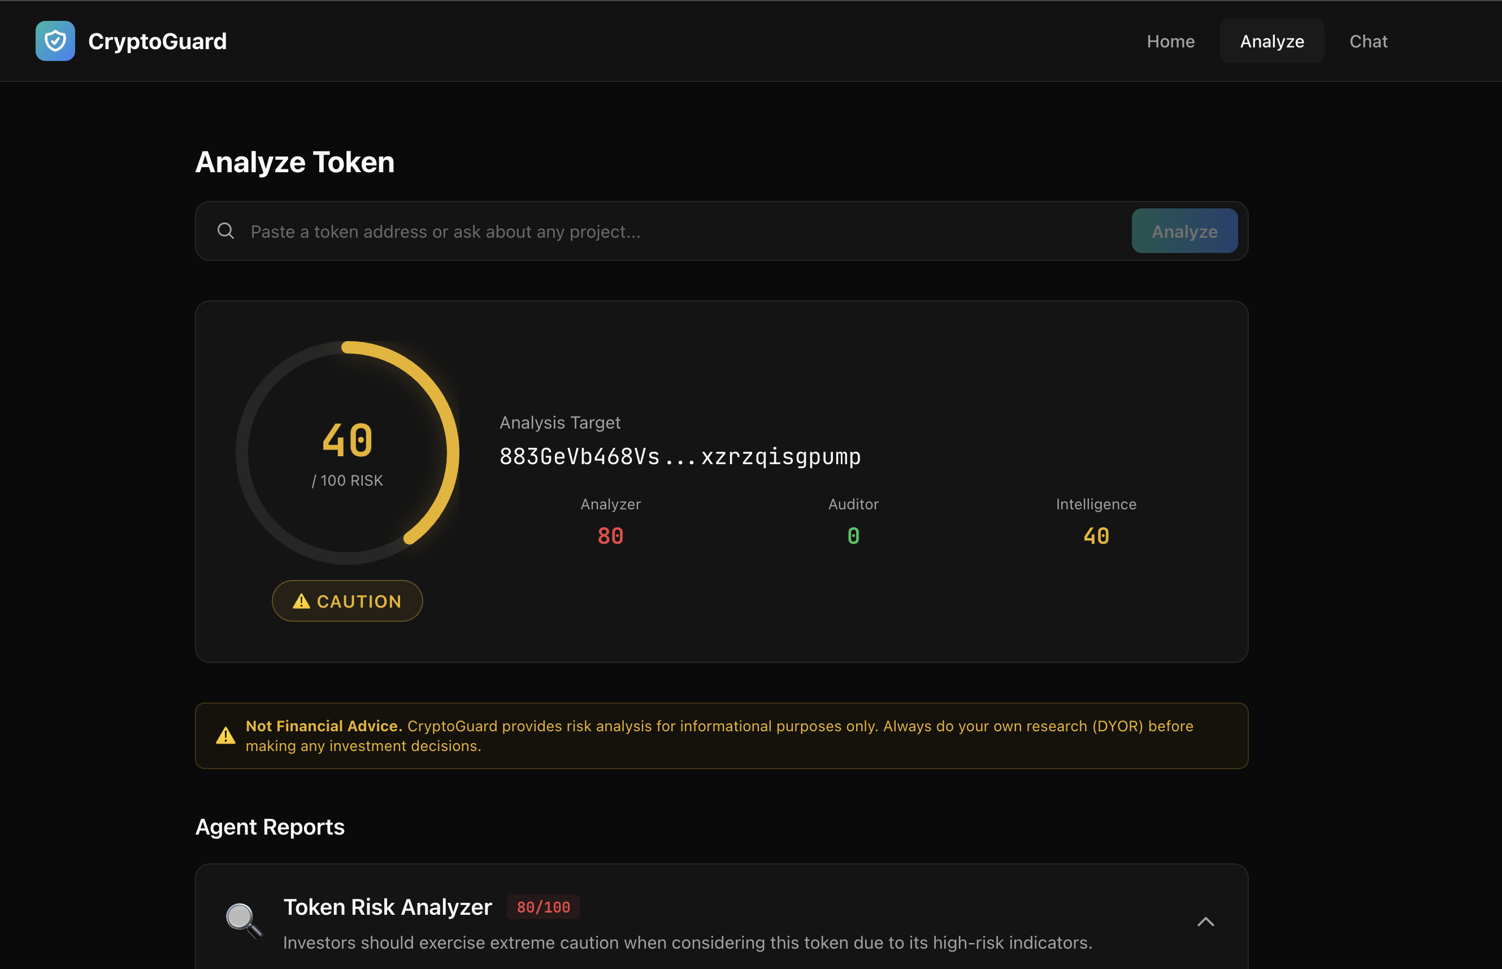Click the Analyze Token page heading
Screen dimensions: 1502x969
click(x=294, y=162)
